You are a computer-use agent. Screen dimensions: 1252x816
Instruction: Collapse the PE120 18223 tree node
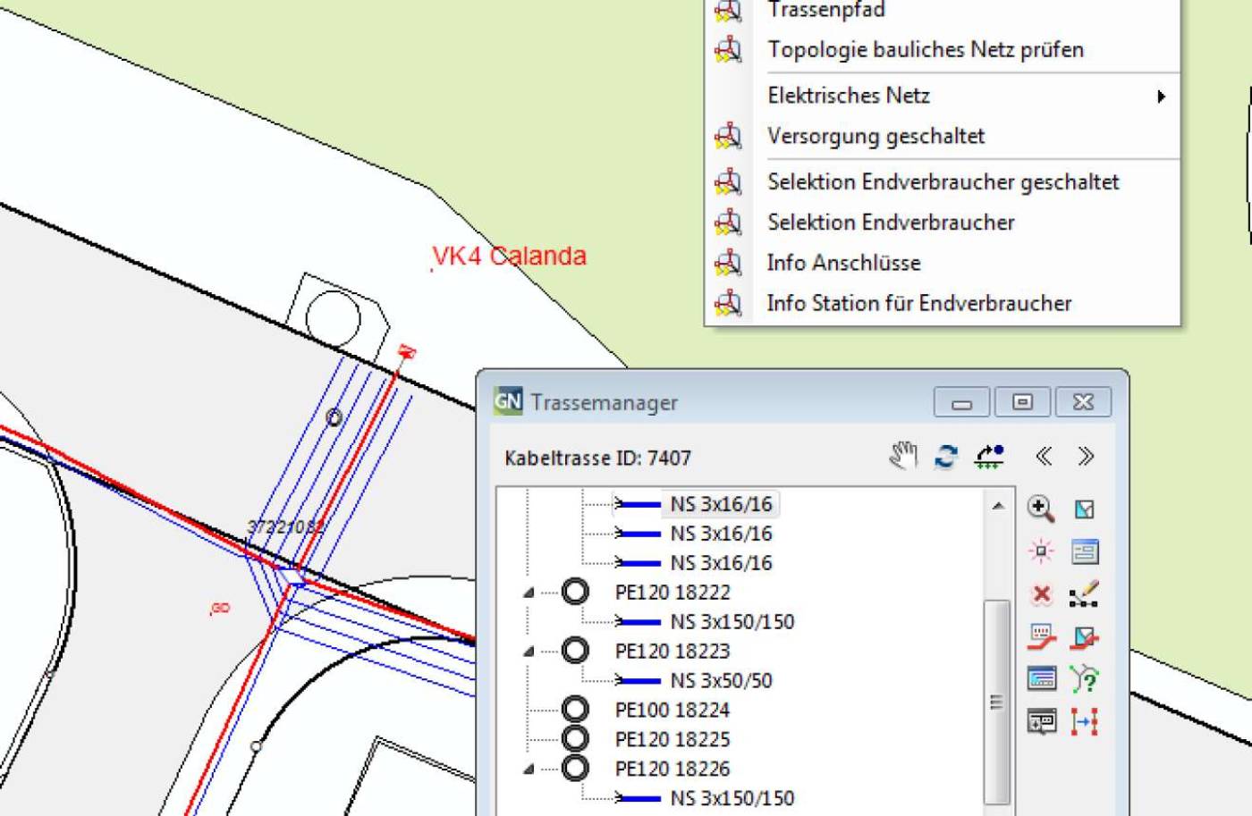point(529,652)
